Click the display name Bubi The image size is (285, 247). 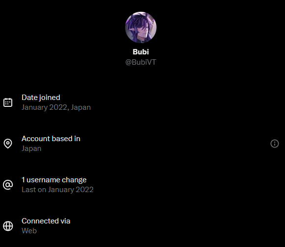tap(141, 52)
